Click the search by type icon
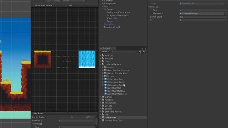This screenshot has height=128, width=228. (x=140, y=52)
